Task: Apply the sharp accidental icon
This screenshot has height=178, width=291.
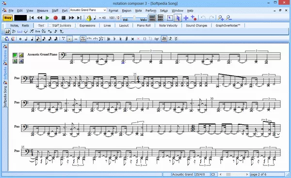Action: [127, 39]
